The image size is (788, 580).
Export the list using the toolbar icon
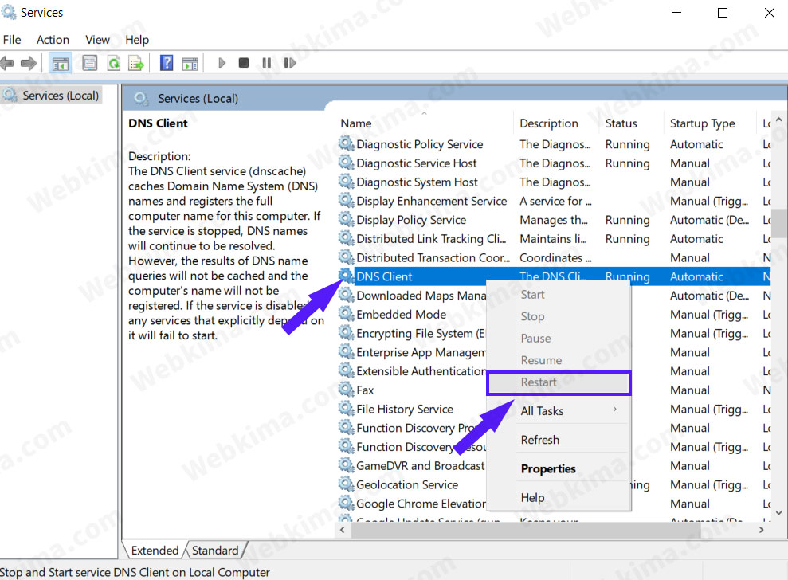(136, 63)
